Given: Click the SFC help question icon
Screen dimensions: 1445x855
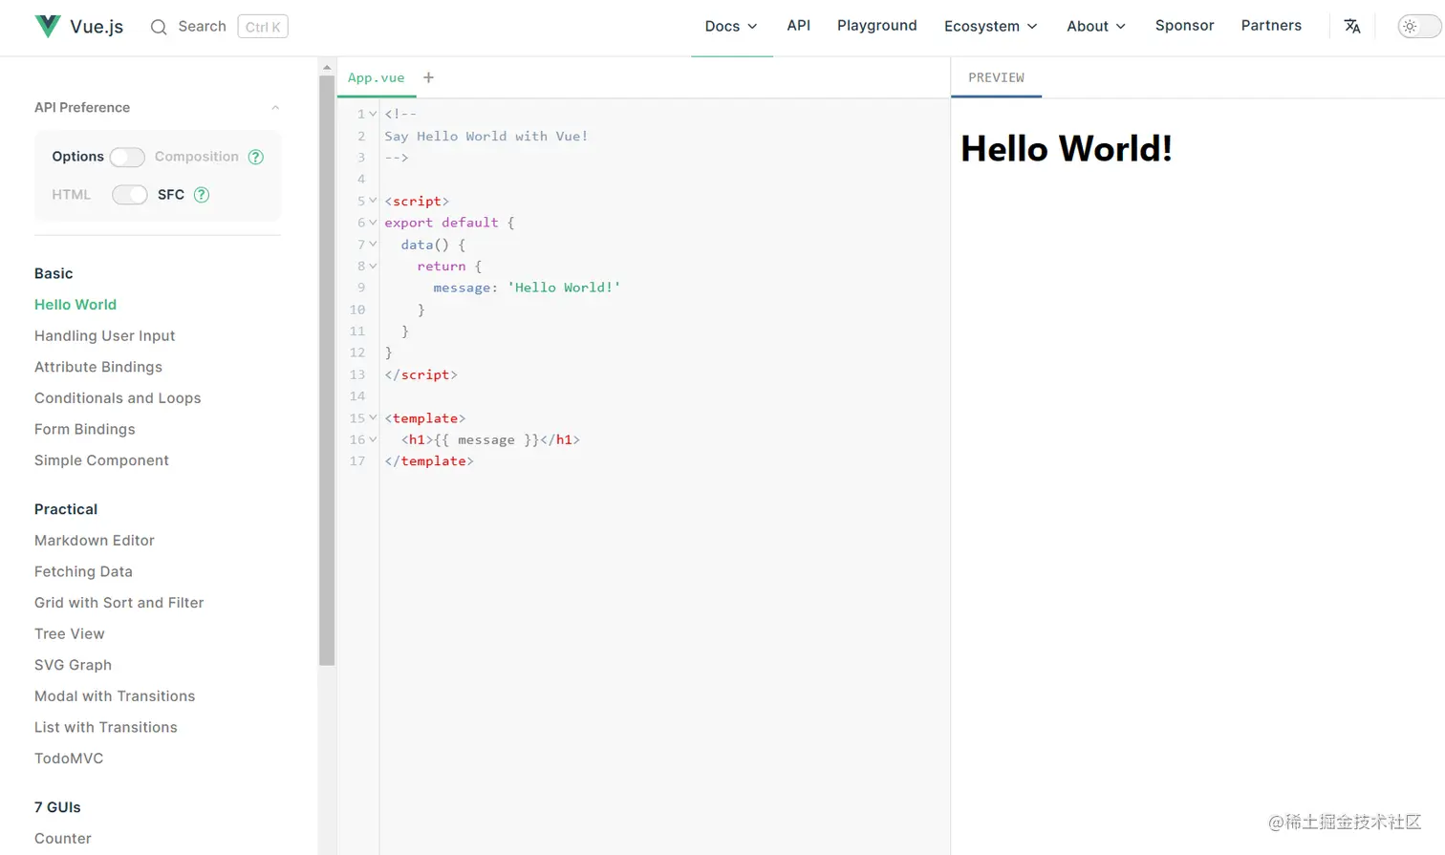Looking at the screenshot, I should tap(202, 195).
